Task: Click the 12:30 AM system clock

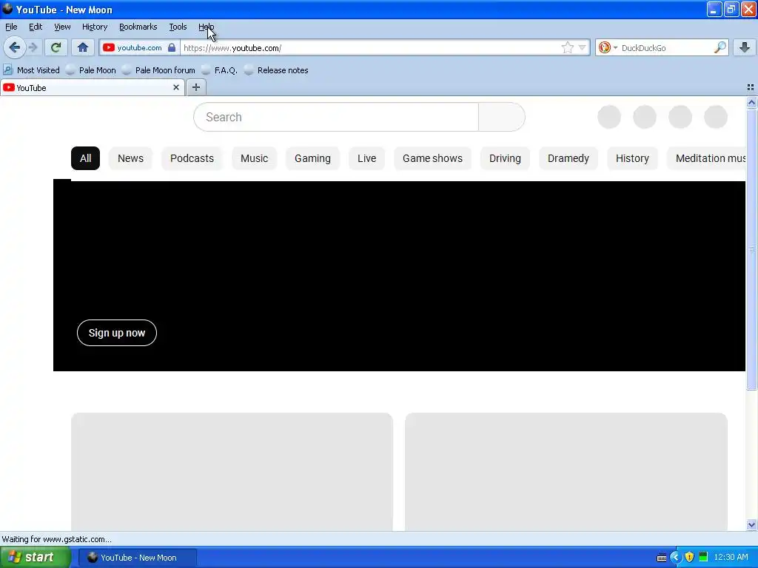Action: [x=731, y=558]
